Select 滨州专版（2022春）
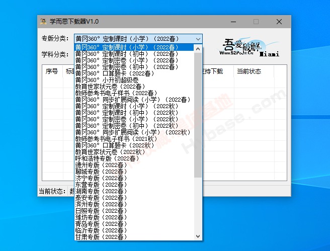 (134, 204)
